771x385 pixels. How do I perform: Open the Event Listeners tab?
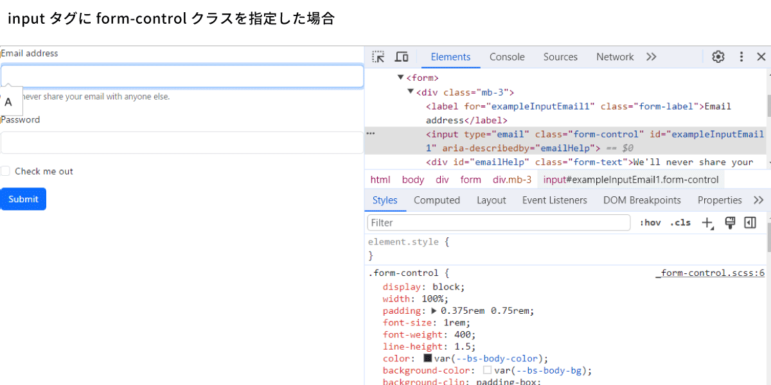click(554, 200)
